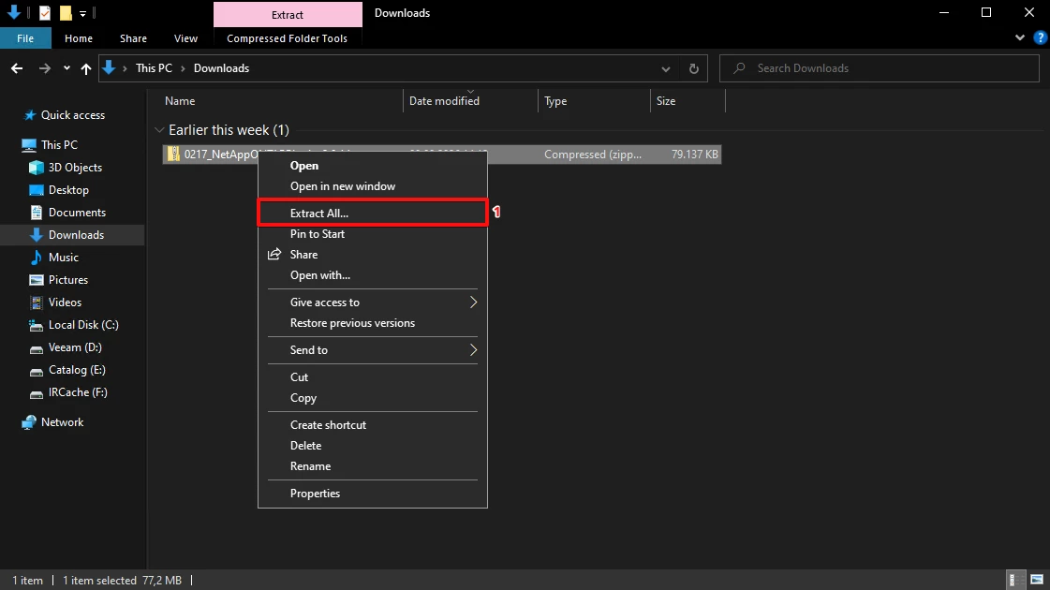Switch to details view in status bar
This screenshot has width=1050, height=590.
tap(1015, 580)
